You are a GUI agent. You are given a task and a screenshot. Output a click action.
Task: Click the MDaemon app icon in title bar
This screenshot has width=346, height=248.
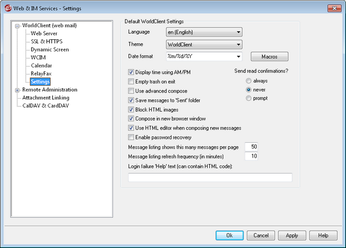pyautogui.click(x=8, y=8)
